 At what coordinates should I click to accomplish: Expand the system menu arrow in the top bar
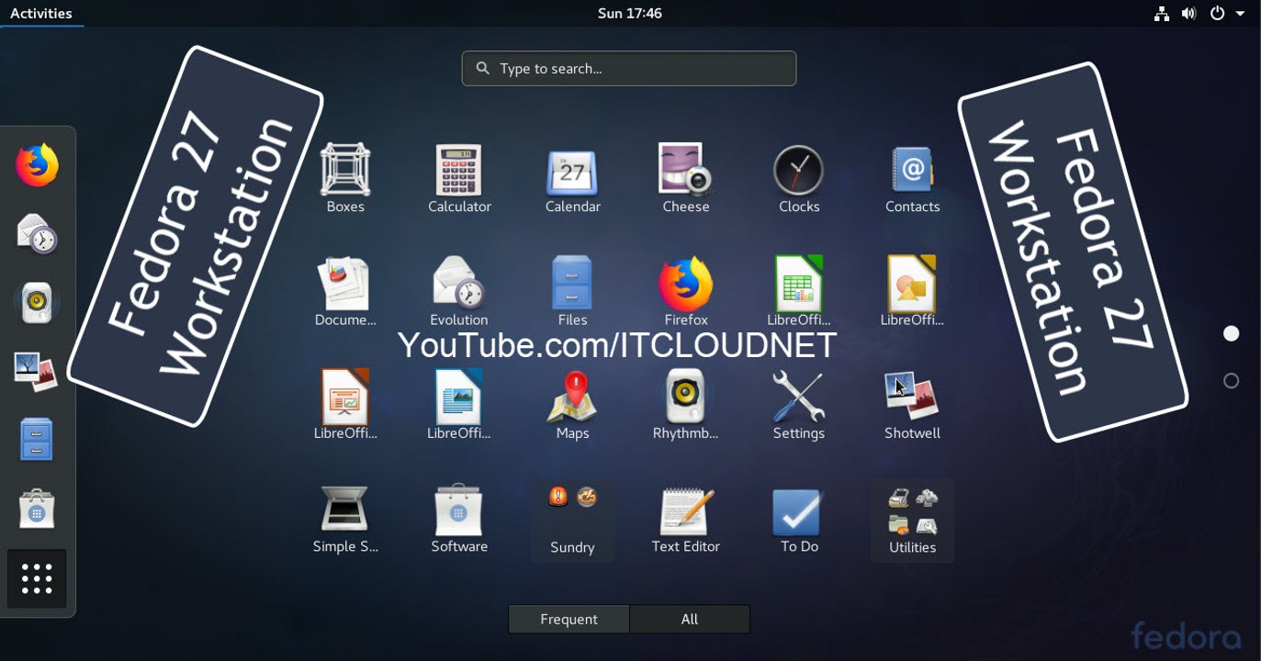pos(1240,13)
